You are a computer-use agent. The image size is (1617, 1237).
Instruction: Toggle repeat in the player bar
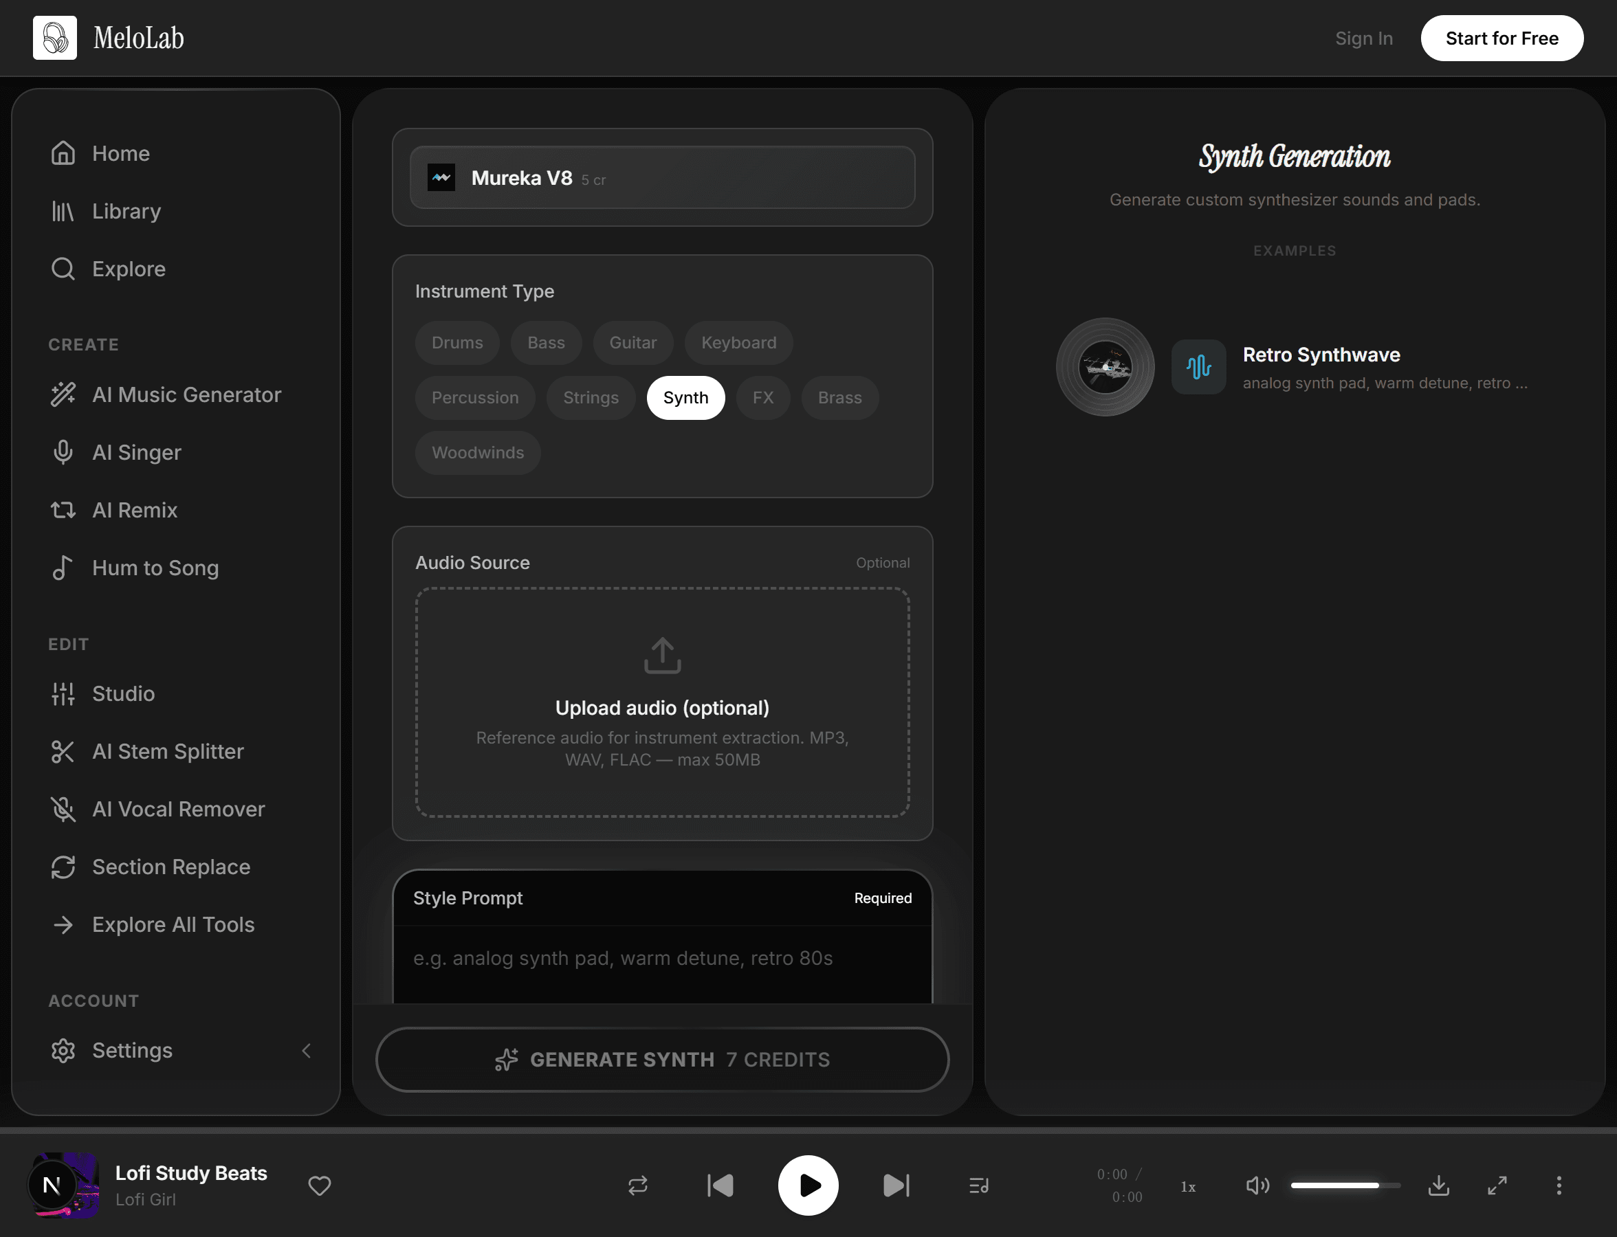(x=638, y=1185)
